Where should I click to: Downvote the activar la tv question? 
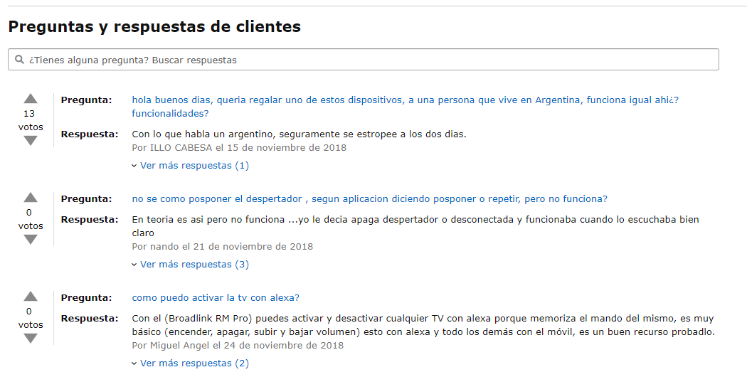(31, 339)
